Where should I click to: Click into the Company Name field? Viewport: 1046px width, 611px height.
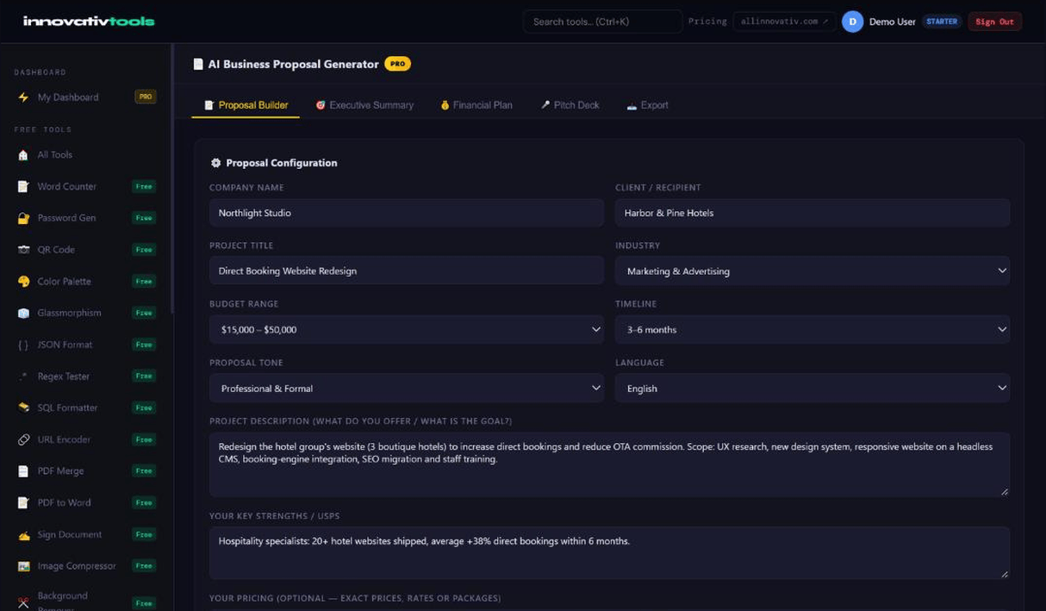click(x=407, y=213)
